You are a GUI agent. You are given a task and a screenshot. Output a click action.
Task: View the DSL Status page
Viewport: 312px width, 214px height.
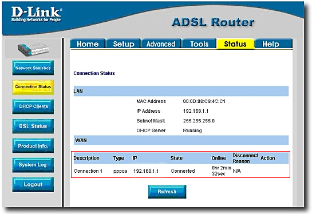click(x=33, y=126)
